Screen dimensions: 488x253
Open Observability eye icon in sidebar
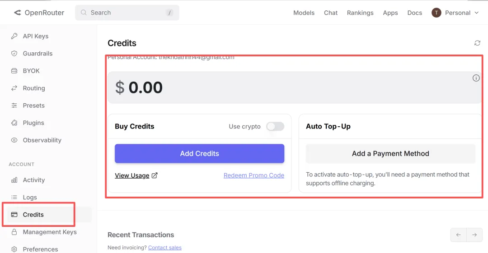[x=14, y=140]
